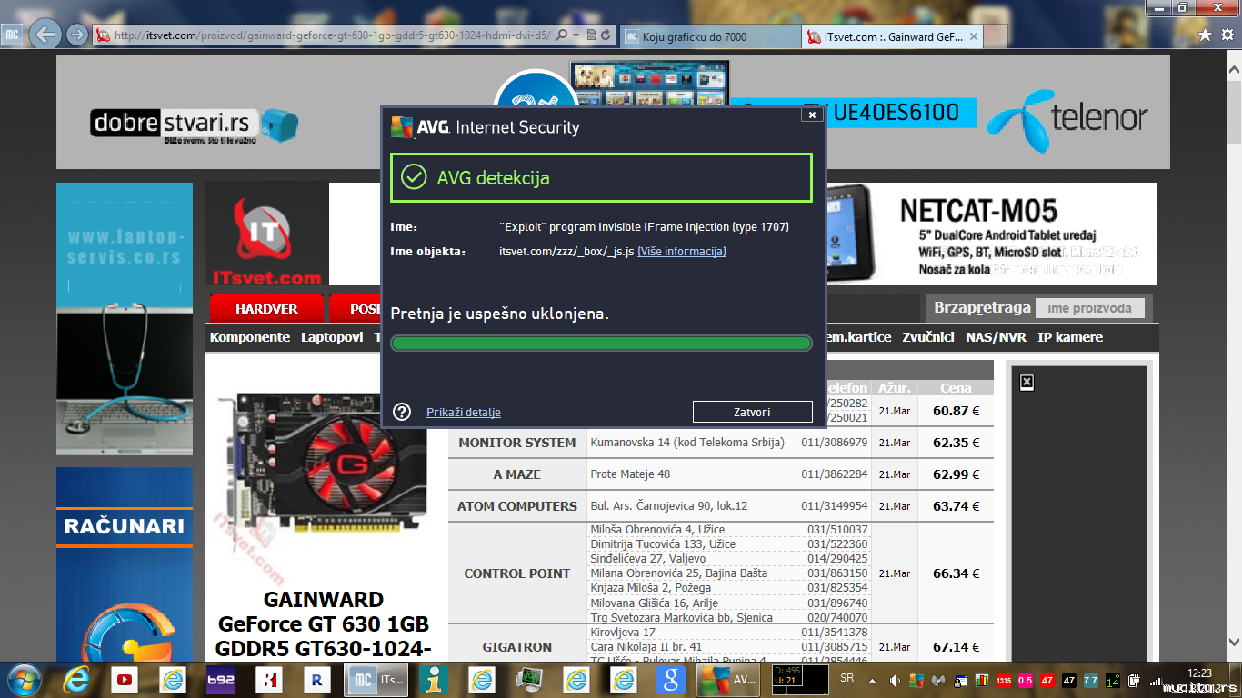
Task: Open the b92 icon in the taskbar
Action: pyautogui.click(x=220, y=679)
